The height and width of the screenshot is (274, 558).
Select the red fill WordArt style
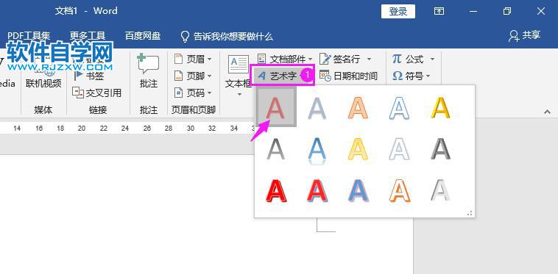pyautogui.click(x=276, y=107)
